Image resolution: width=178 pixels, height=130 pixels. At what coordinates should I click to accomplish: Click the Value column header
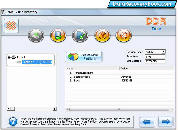pos(147,69)
